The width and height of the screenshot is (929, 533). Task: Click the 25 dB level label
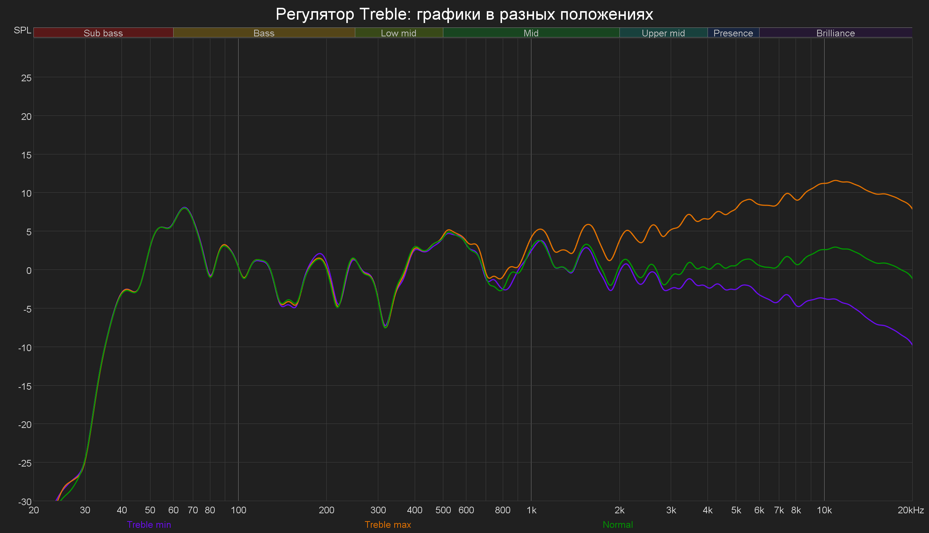(26, 78)
